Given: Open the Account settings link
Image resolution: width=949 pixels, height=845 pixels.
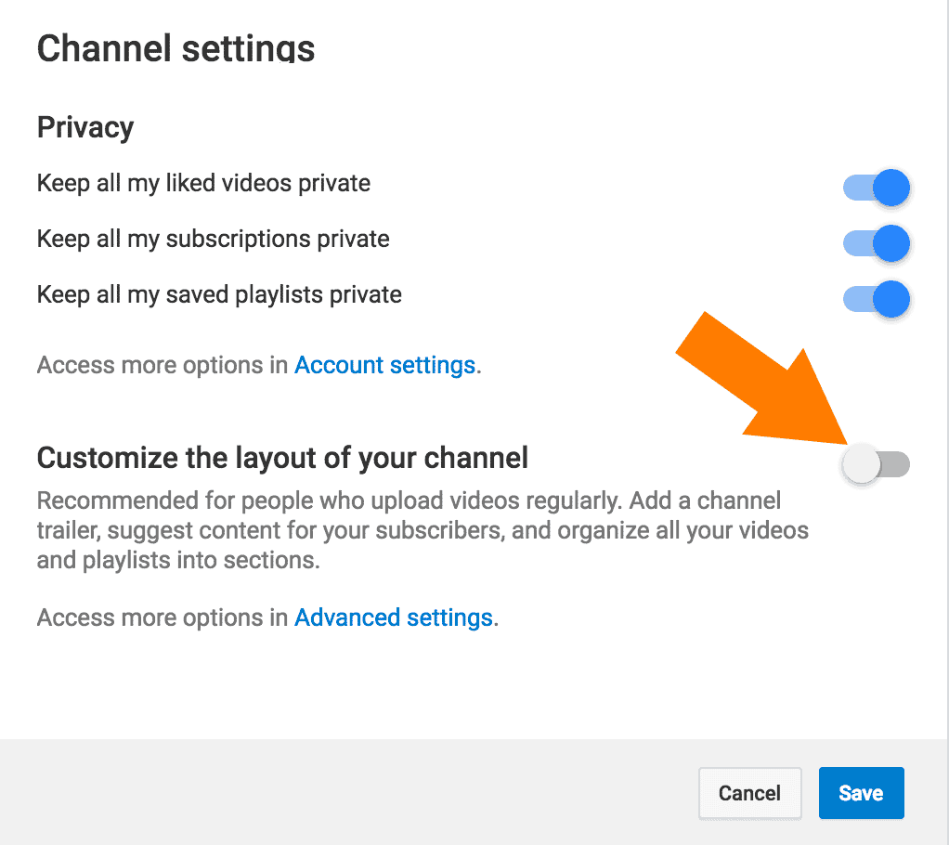Looking at the screenshot, I should coord(384,364).
